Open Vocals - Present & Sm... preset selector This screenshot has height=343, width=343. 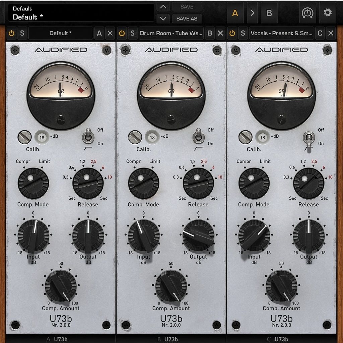click(x=281, y=33)
